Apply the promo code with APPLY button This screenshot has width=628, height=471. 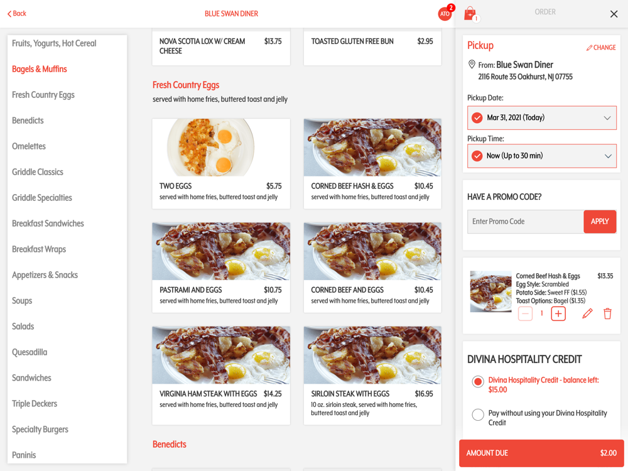[x=600, y=222]
